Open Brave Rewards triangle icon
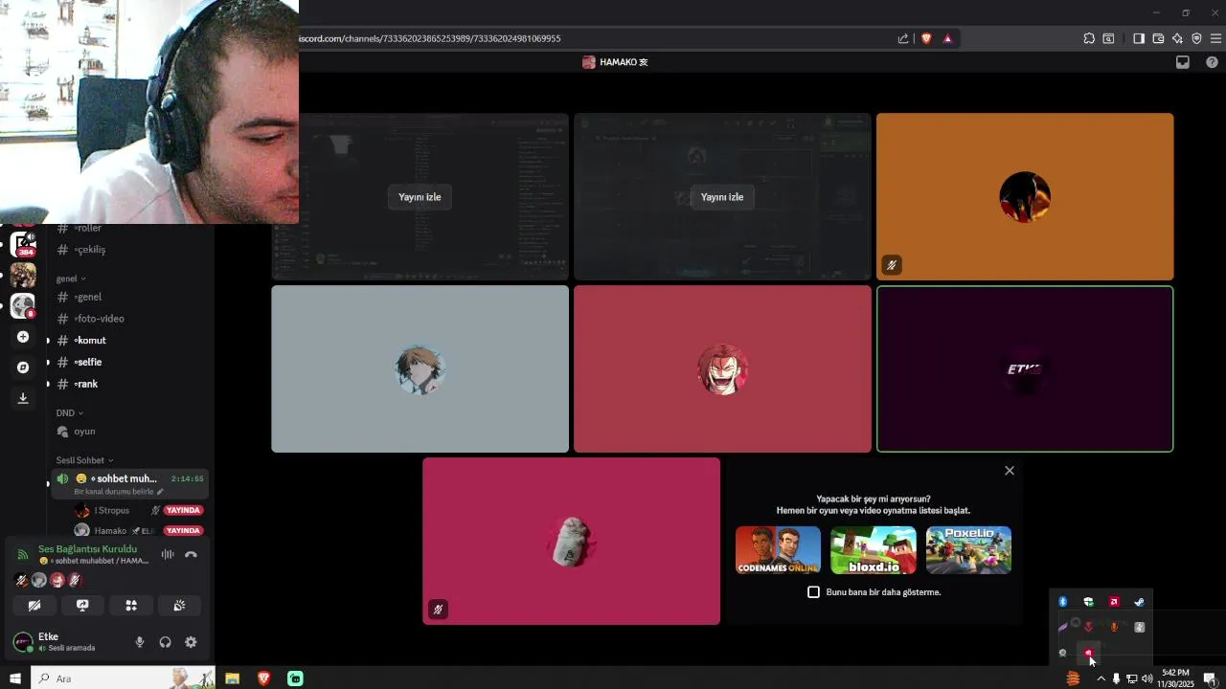The width and height of the screenshot is (1226, 689). (x=948, y=38)
